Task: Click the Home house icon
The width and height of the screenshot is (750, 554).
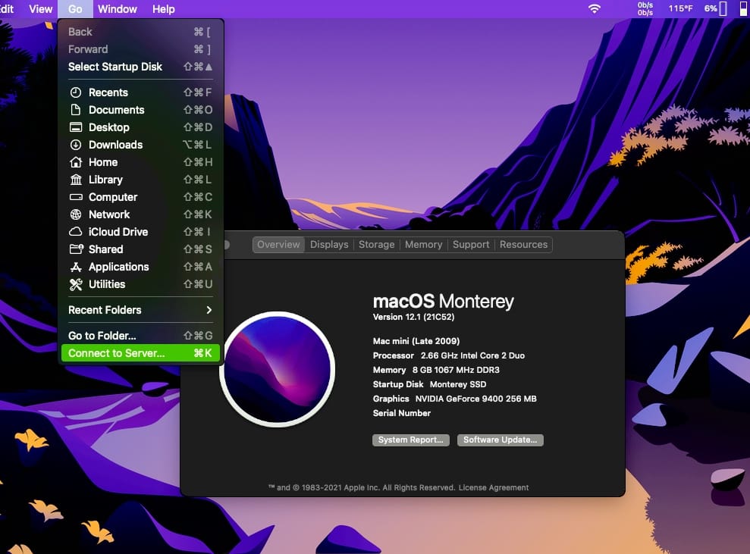Action: tap(76, 162)
